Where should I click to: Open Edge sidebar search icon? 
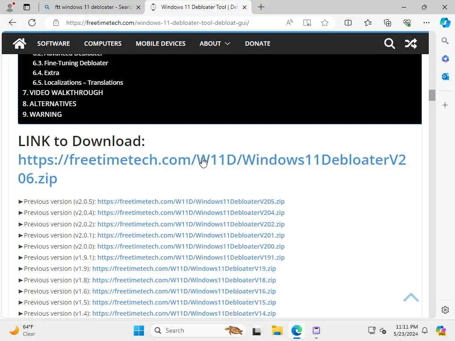pyautogui.click(x=445, y=40)
